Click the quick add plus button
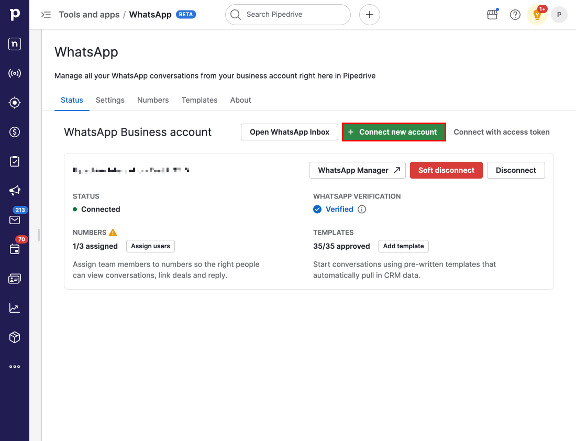 (370, 15)
